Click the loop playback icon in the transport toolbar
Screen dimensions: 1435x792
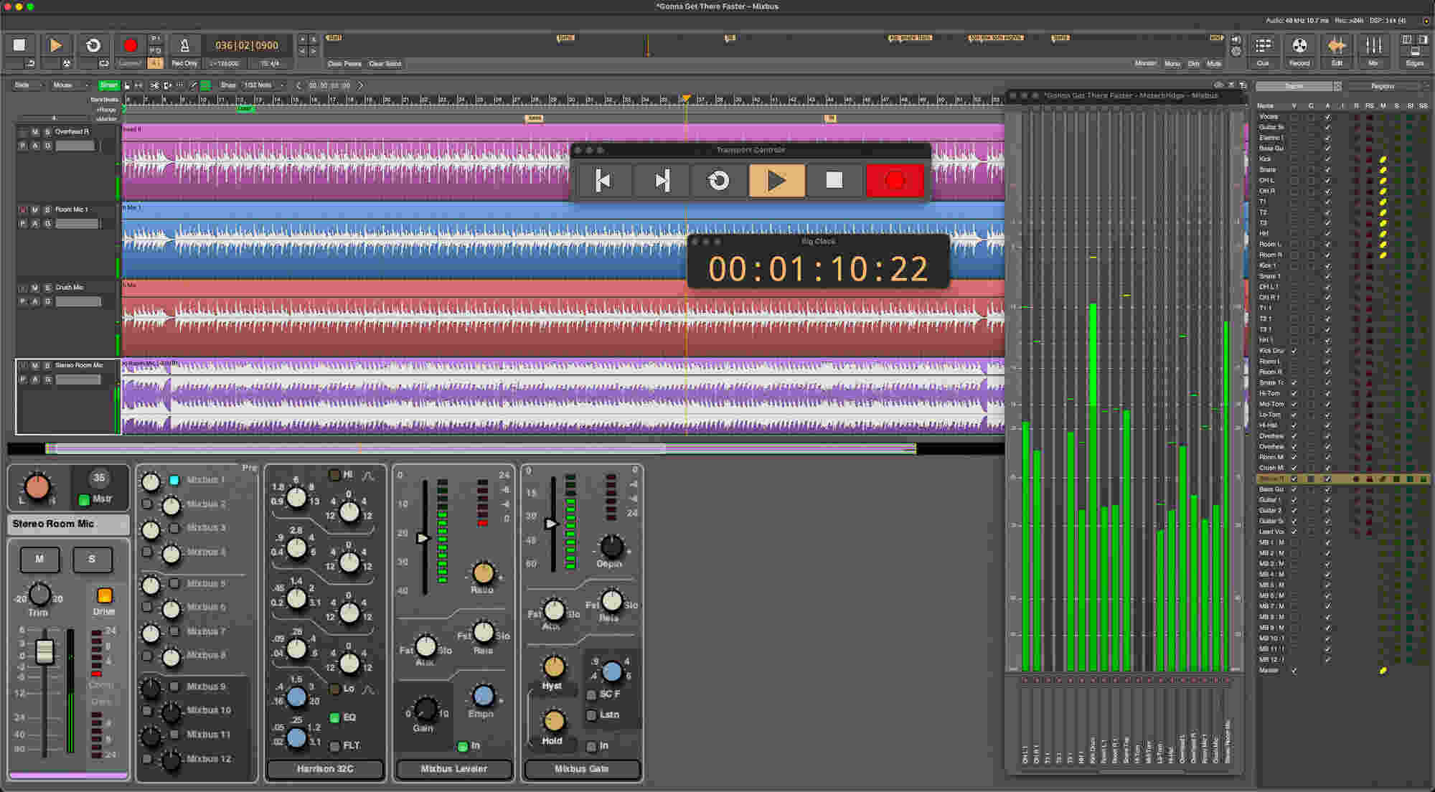(x=93, y=44)
